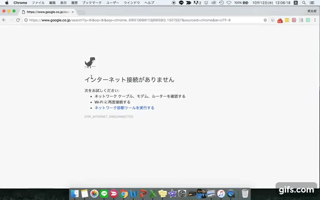
Task: Open the ウインドウ menu
Action: click(132, 3)
